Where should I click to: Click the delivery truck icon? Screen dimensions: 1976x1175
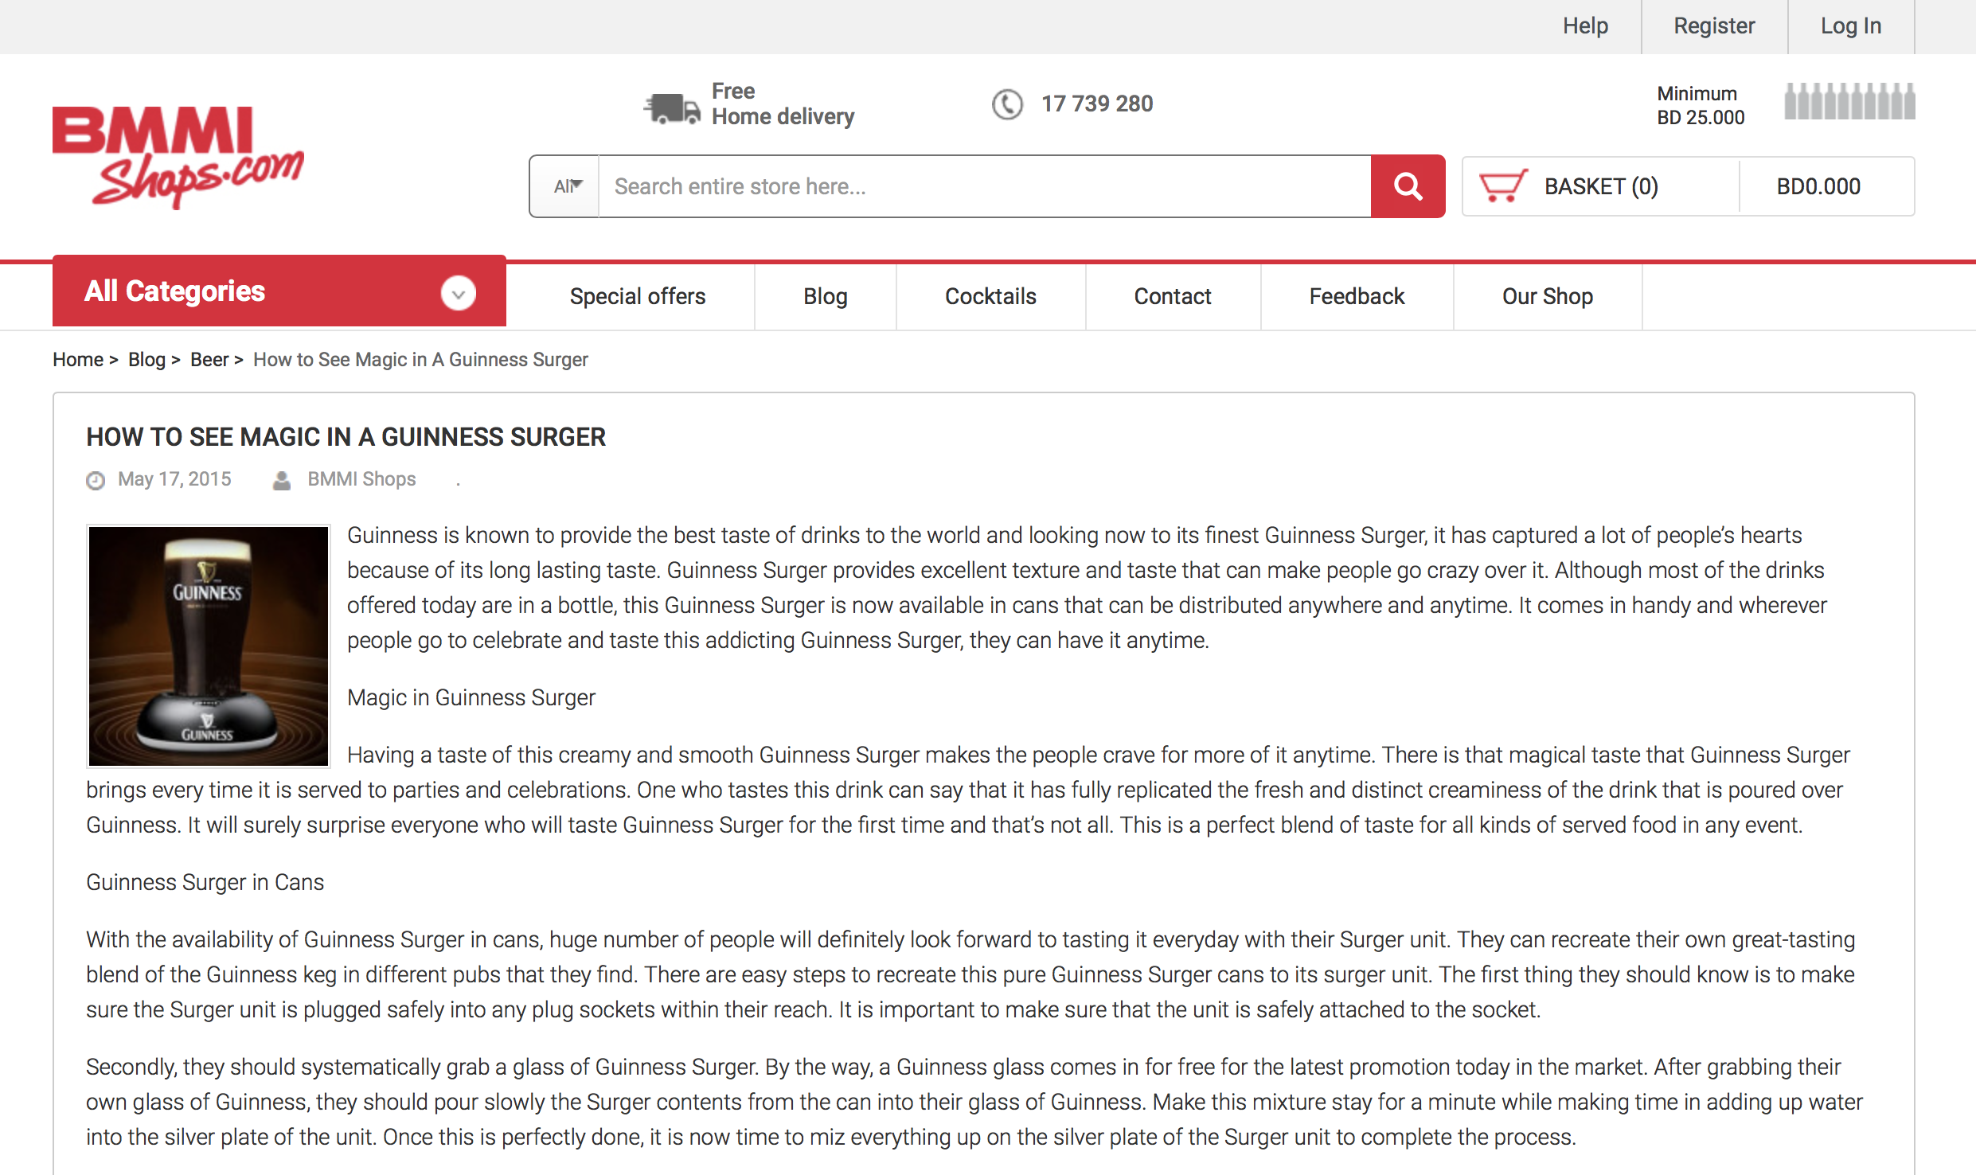672,107
